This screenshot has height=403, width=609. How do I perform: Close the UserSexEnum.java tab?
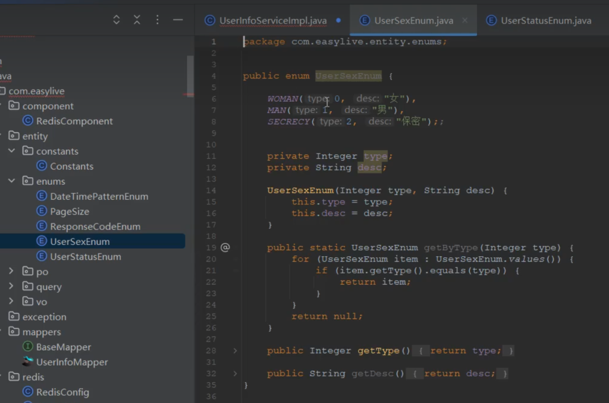(x=465, y=20)
